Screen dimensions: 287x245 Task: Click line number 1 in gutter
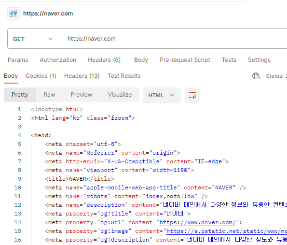coord(19,109)
